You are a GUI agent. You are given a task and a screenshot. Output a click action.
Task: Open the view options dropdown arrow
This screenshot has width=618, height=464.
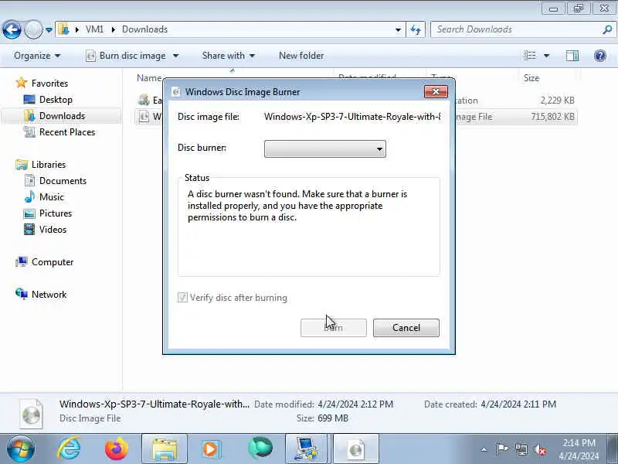[547, 56]
